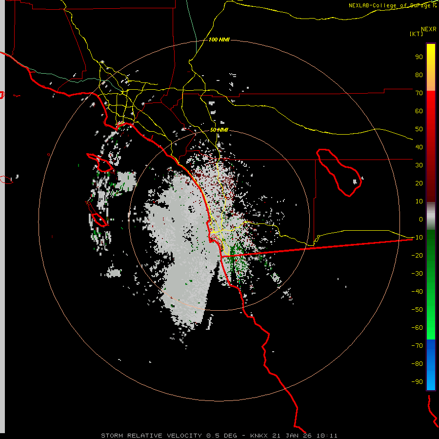Click the 50 NMI range ring label
Viewport: 439px width, 439px height.
[x=219, y=130]
